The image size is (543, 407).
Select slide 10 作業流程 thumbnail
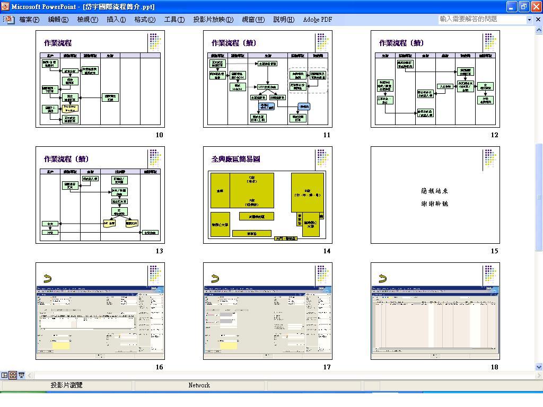[100, 79]
